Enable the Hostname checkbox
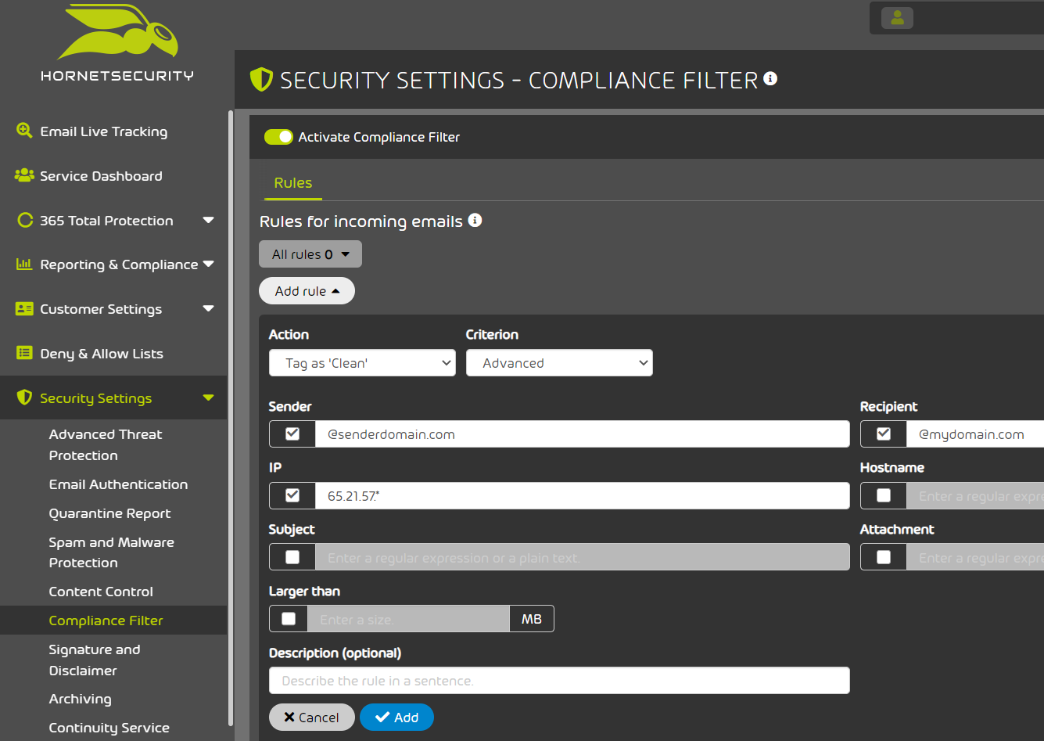This screenshot has width=1044, height=741. (x=884, y=495)
